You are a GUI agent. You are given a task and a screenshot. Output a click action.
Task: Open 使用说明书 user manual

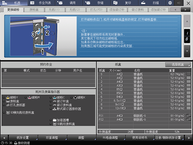(x=140, y=138)
